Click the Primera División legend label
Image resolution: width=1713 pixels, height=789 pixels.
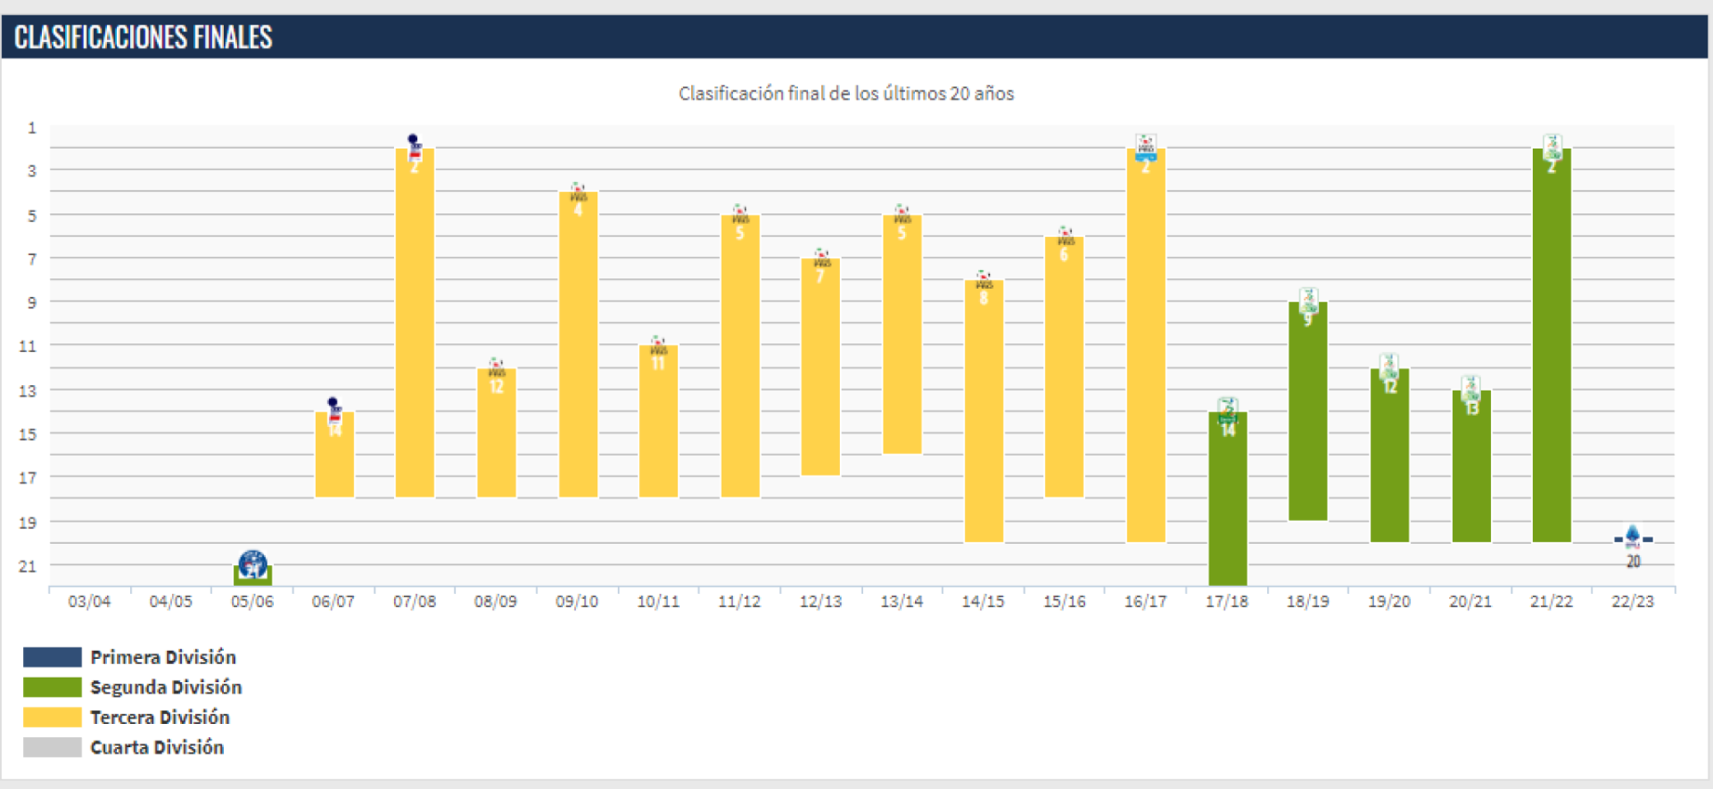[163, 657]
